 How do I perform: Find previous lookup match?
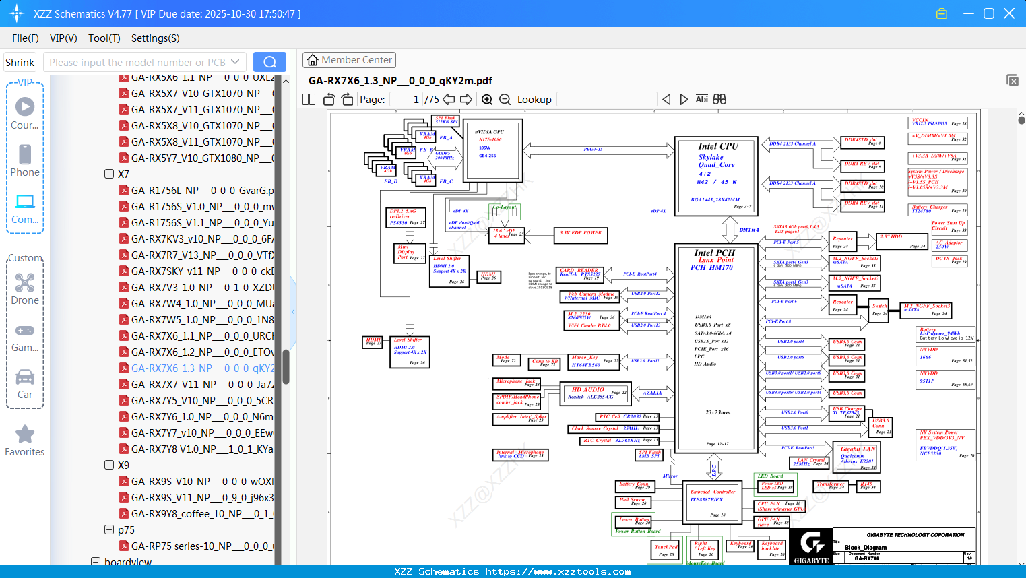coord(666,99)
